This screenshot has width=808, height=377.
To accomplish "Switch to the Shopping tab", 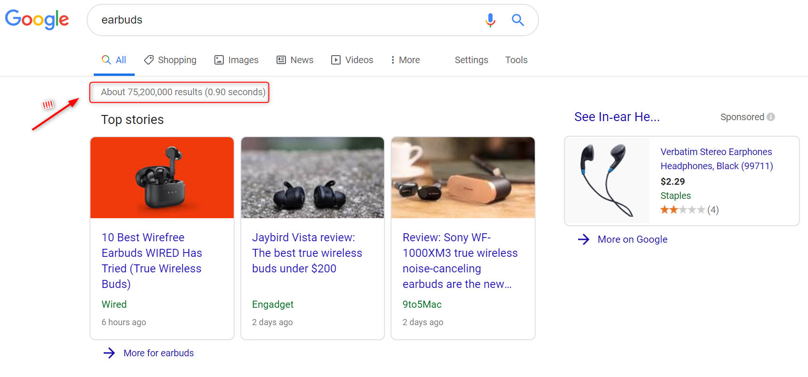I will (170, 60).
